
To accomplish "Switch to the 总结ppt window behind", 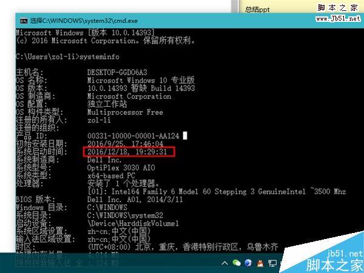I will coord(259,9).
